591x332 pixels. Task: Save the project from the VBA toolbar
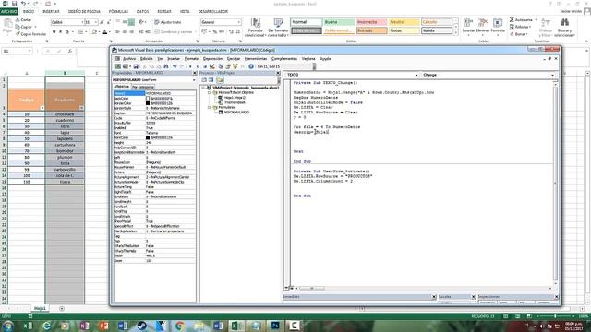pos(136,66)
